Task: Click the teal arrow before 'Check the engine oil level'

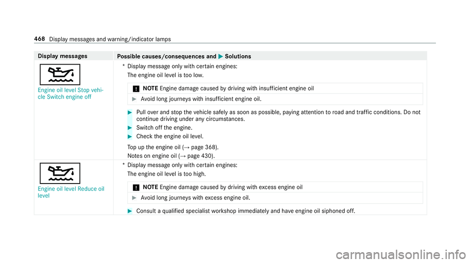Action: pos(130,137)
